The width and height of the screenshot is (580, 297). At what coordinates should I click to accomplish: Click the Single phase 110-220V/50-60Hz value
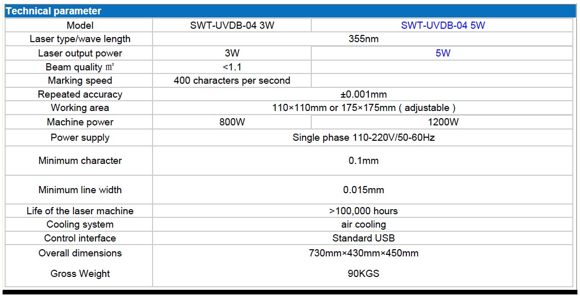click(x=363, y=138)
